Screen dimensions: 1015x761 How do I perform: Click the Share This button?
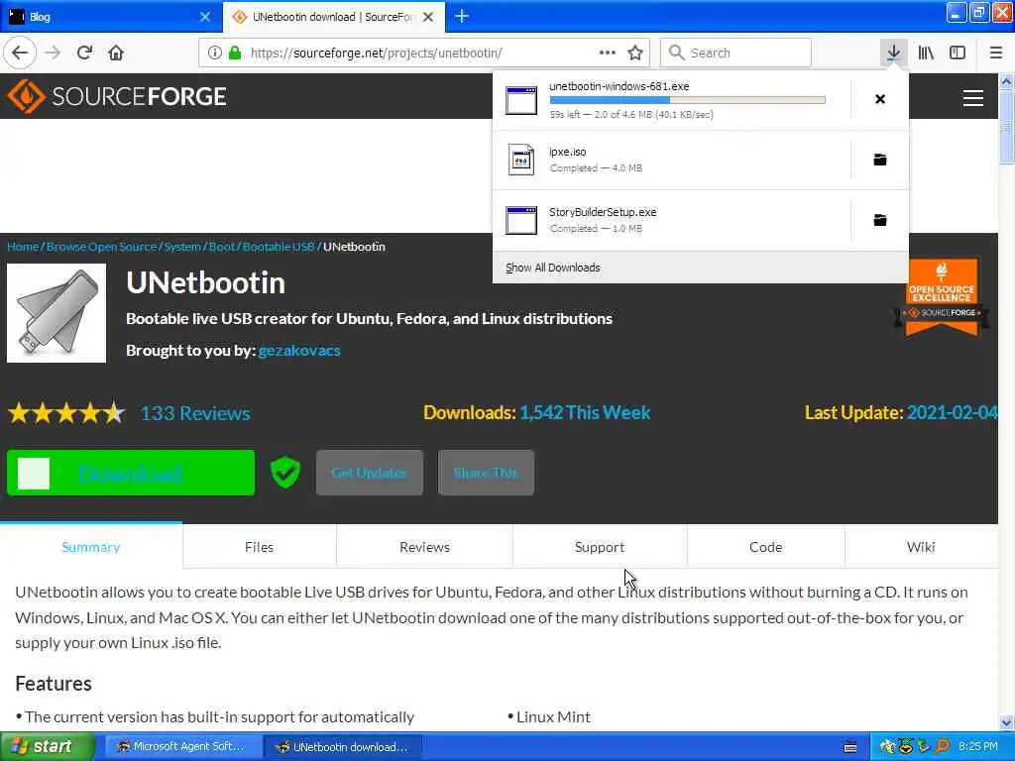click(x=486, y=473)
